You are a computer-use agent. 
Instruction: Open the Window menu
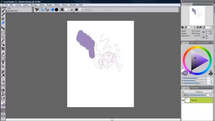pyautogui.click(x=73, y=5)
